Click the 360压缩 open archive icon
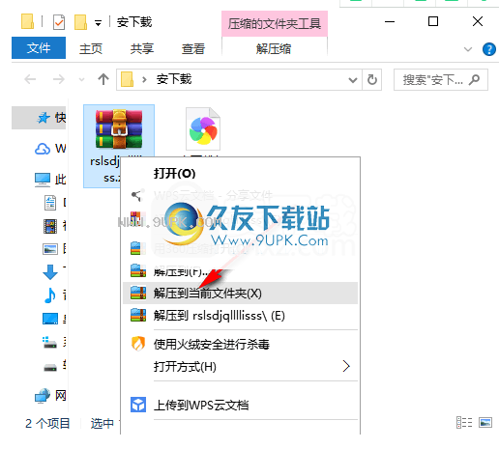 click(138, 248)
